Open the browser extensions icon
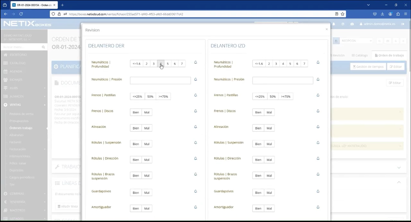411x222 pixels. pos(398,14)
